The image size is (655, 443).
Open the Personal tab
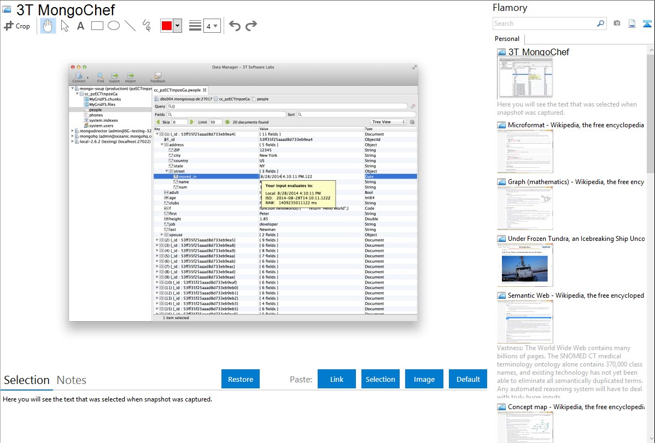click(x=507, y=39)
